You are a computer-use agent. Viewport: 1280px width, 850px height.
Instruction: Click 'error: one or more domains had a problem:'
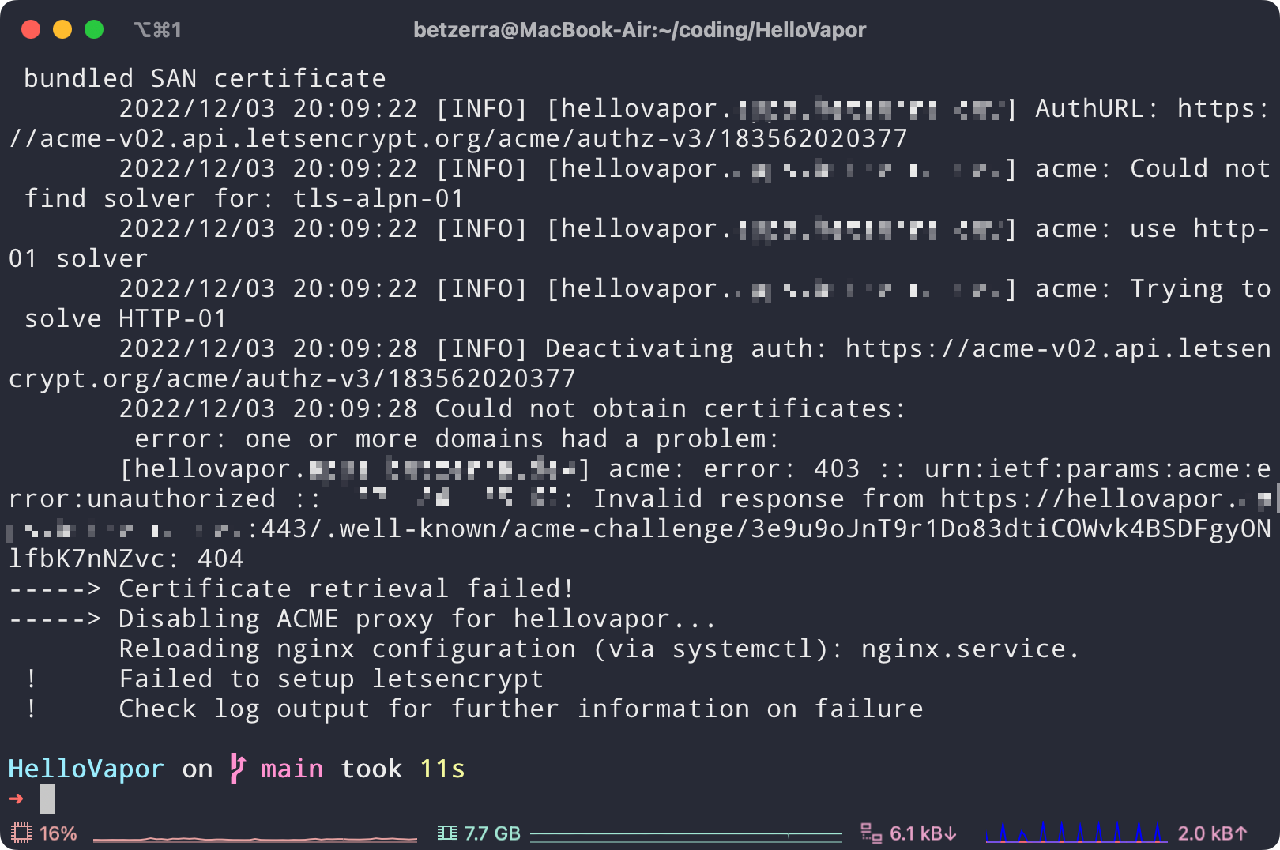coord(457,438)
